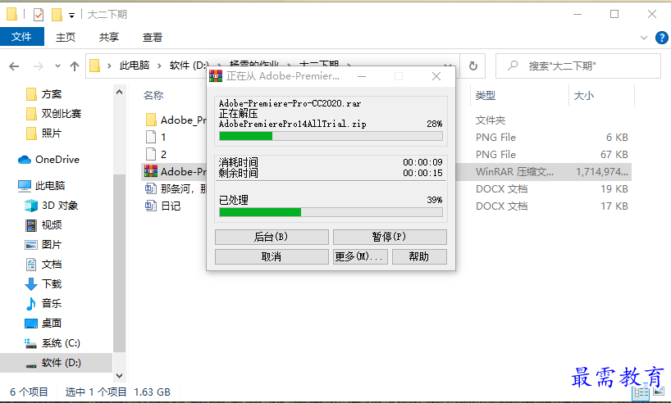Open the 下载 downloads arrow icon
Viewport: 671px width, 403px height.
[x=31, y=284]
